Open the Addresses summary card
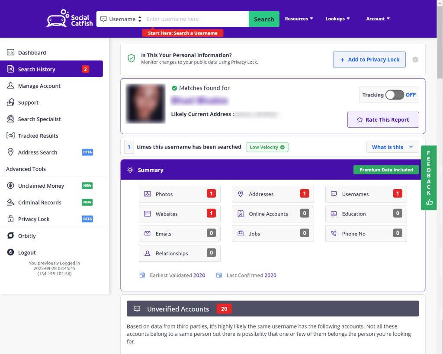The width and height of the screenshot is (443, 354). click(273, 194)
